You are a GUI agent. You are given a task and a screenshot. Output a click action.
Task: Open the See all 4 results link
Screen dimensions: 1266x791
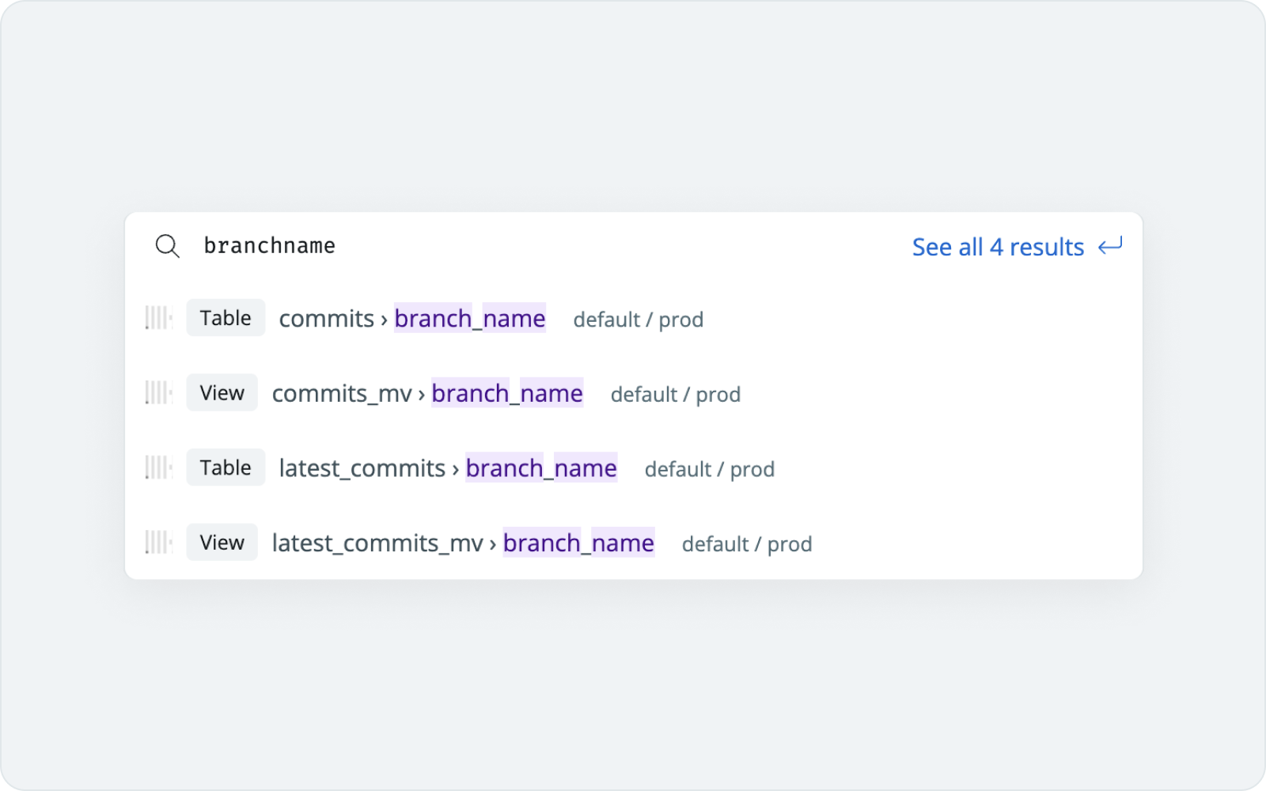point(998,247)
